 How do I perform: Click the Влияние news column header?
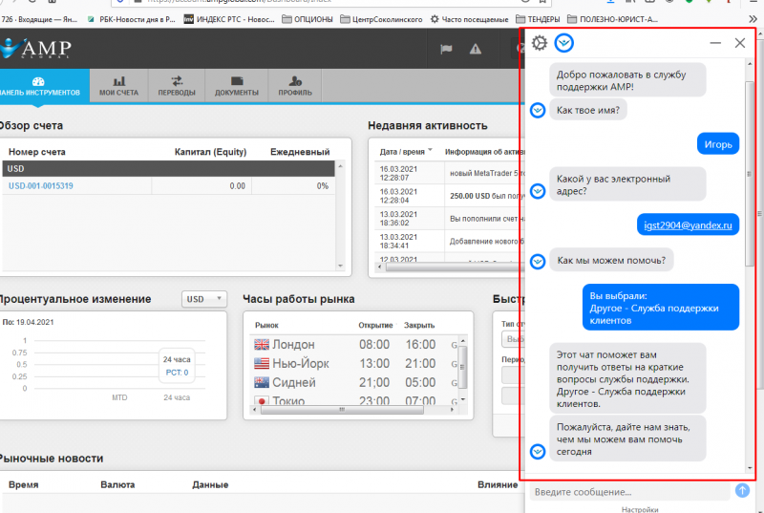[x=498, y=484]
